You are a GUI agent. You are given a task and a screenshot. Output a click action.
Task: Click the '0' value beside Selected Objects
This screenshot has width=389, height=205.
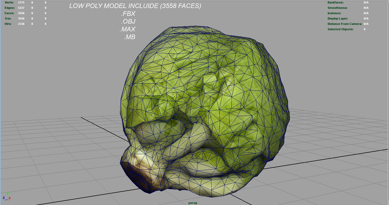pyautogui.click(x=364, y=29)
